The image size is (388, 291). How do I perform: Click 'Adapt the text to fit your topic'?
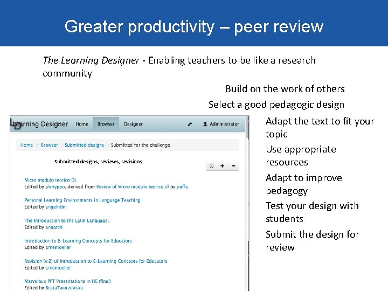coord(320,128)
